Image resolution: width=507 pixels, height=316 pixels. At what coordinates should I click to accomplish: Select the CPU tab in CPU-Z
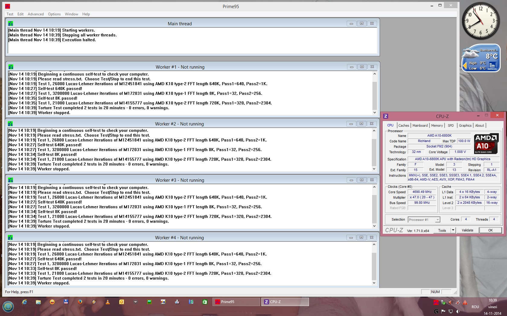click(x=391, y=125)
